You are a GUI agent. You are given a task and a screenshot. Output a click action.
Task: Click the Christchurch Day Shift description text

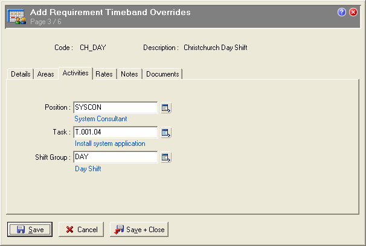point(216,48)
